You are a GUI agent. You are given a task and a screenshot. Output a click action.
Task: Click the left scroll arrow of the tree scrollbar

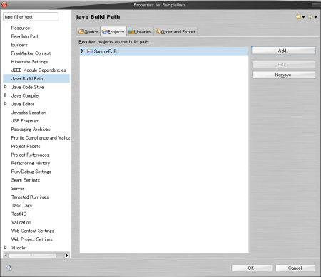(x=6, y=256)
